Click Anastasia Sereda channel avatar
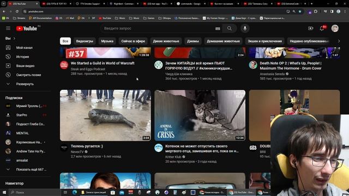 click(x=253, y=65)
